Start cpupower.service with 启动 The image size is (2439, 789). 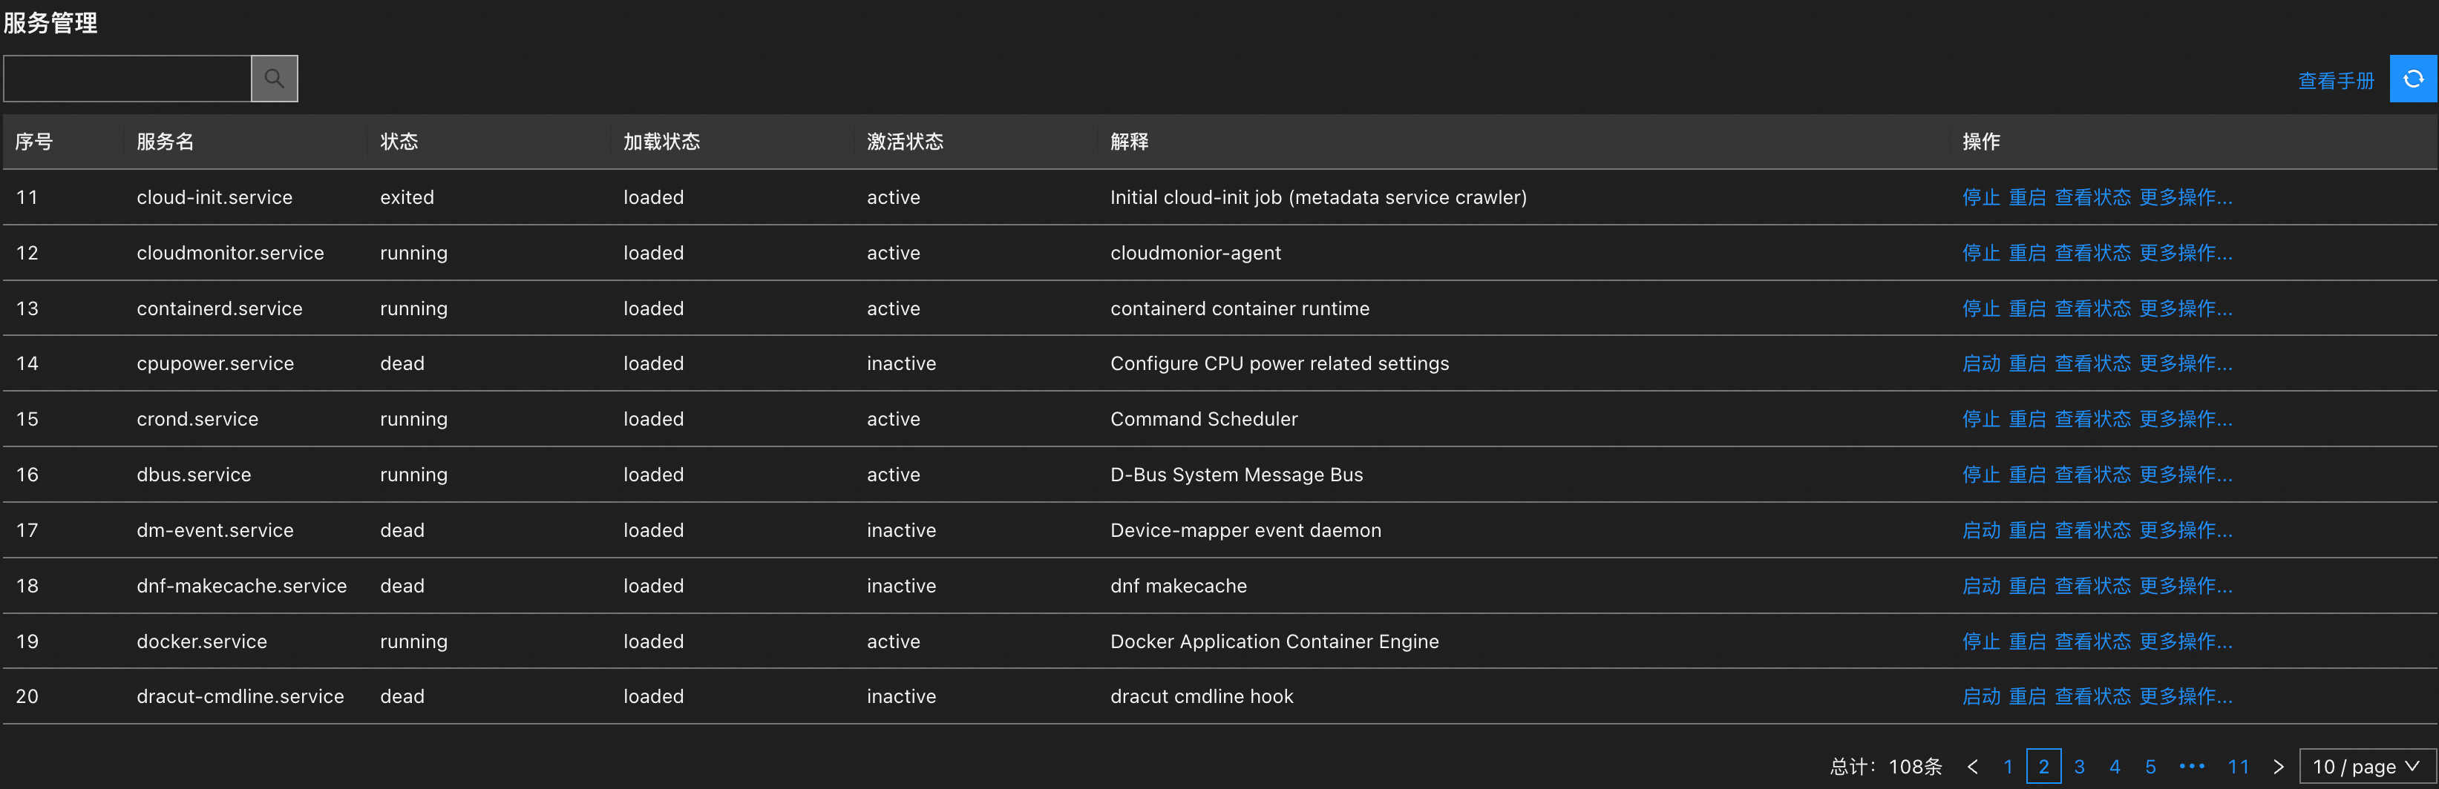pyautogui.click(x=1981, y=364)
